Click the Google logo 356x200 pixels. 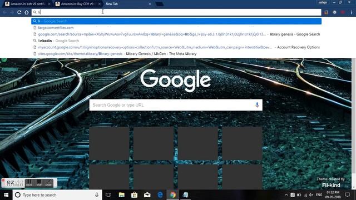(x=176, y=81)
